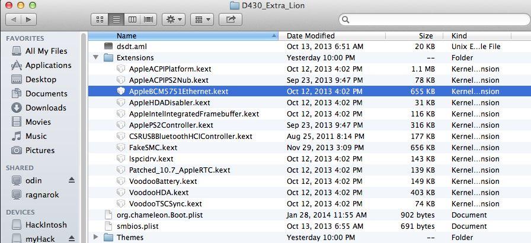Sort files by Size column
This screenshot has height=243, width=531.
click(426, 35)
